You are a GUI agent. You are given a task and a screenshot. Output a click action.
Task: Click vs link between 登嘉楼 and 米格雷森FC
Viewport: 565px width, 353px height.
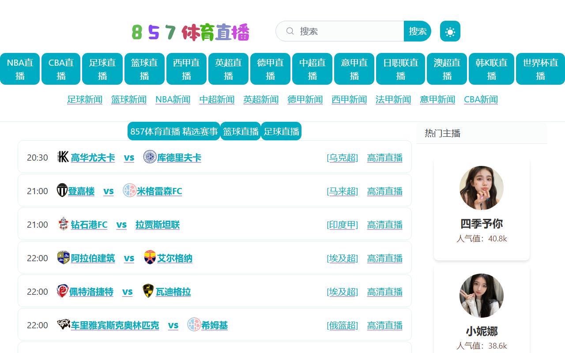point(109,191)
